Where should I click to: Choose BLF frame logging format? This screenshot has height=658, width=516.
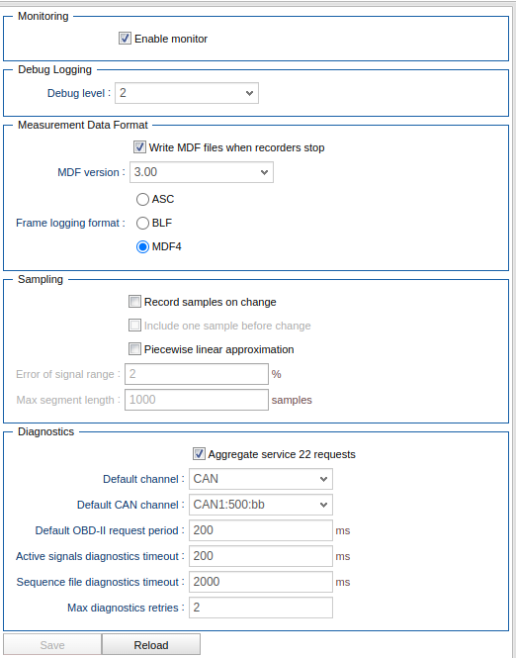(x=142, y=224)
